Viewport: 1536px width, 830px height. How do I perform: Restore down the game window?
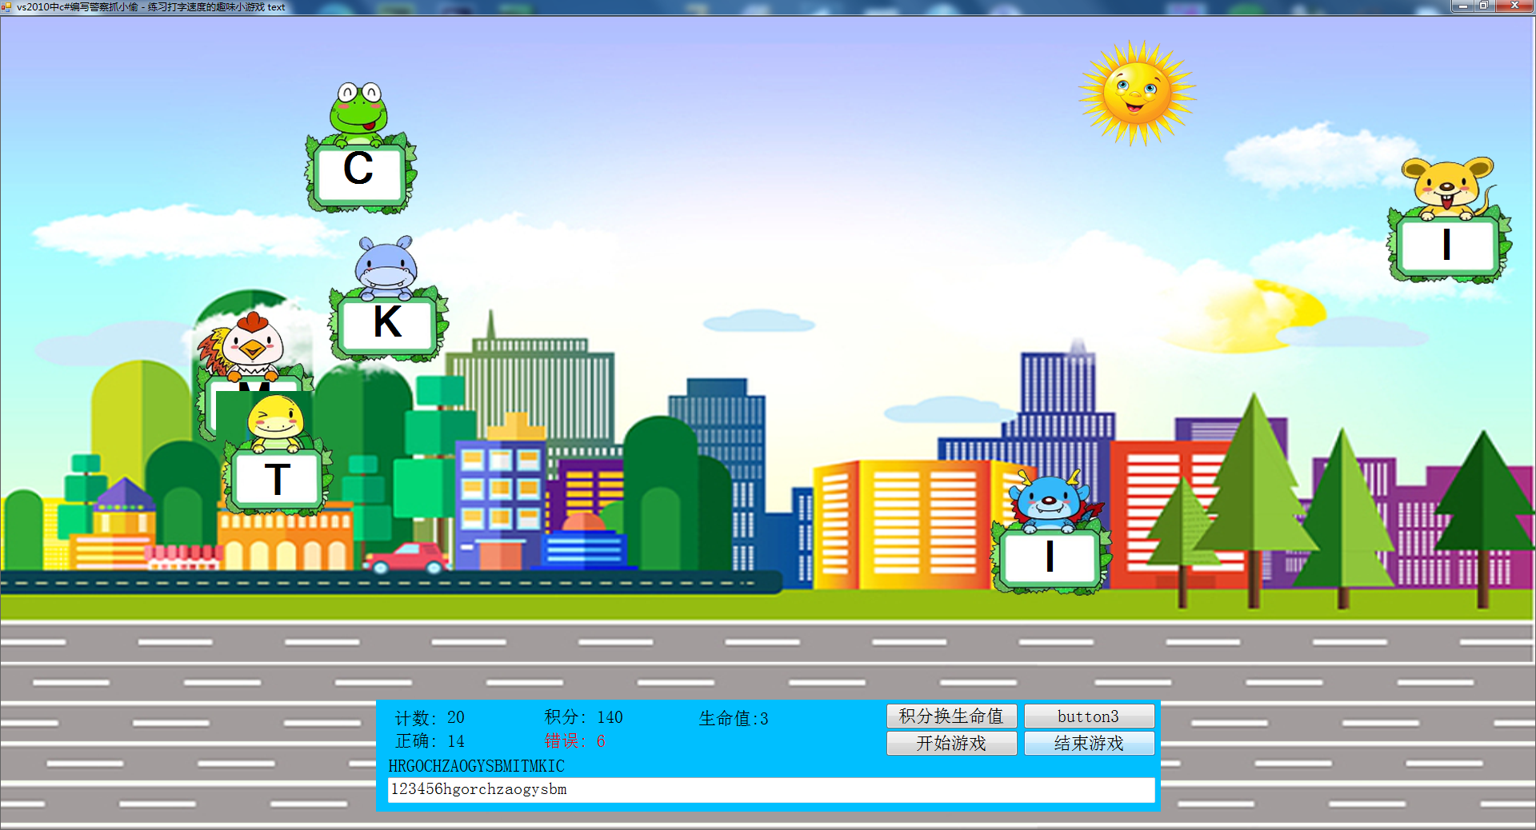point(1483,6)
